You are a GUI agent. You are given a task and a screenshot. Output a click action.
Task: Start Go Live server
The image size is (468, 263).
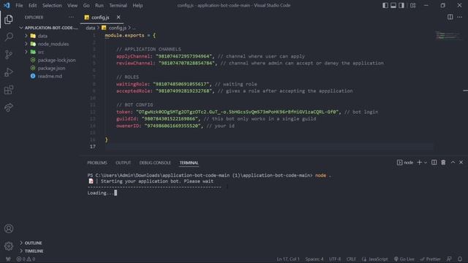[x=404, y=259]
